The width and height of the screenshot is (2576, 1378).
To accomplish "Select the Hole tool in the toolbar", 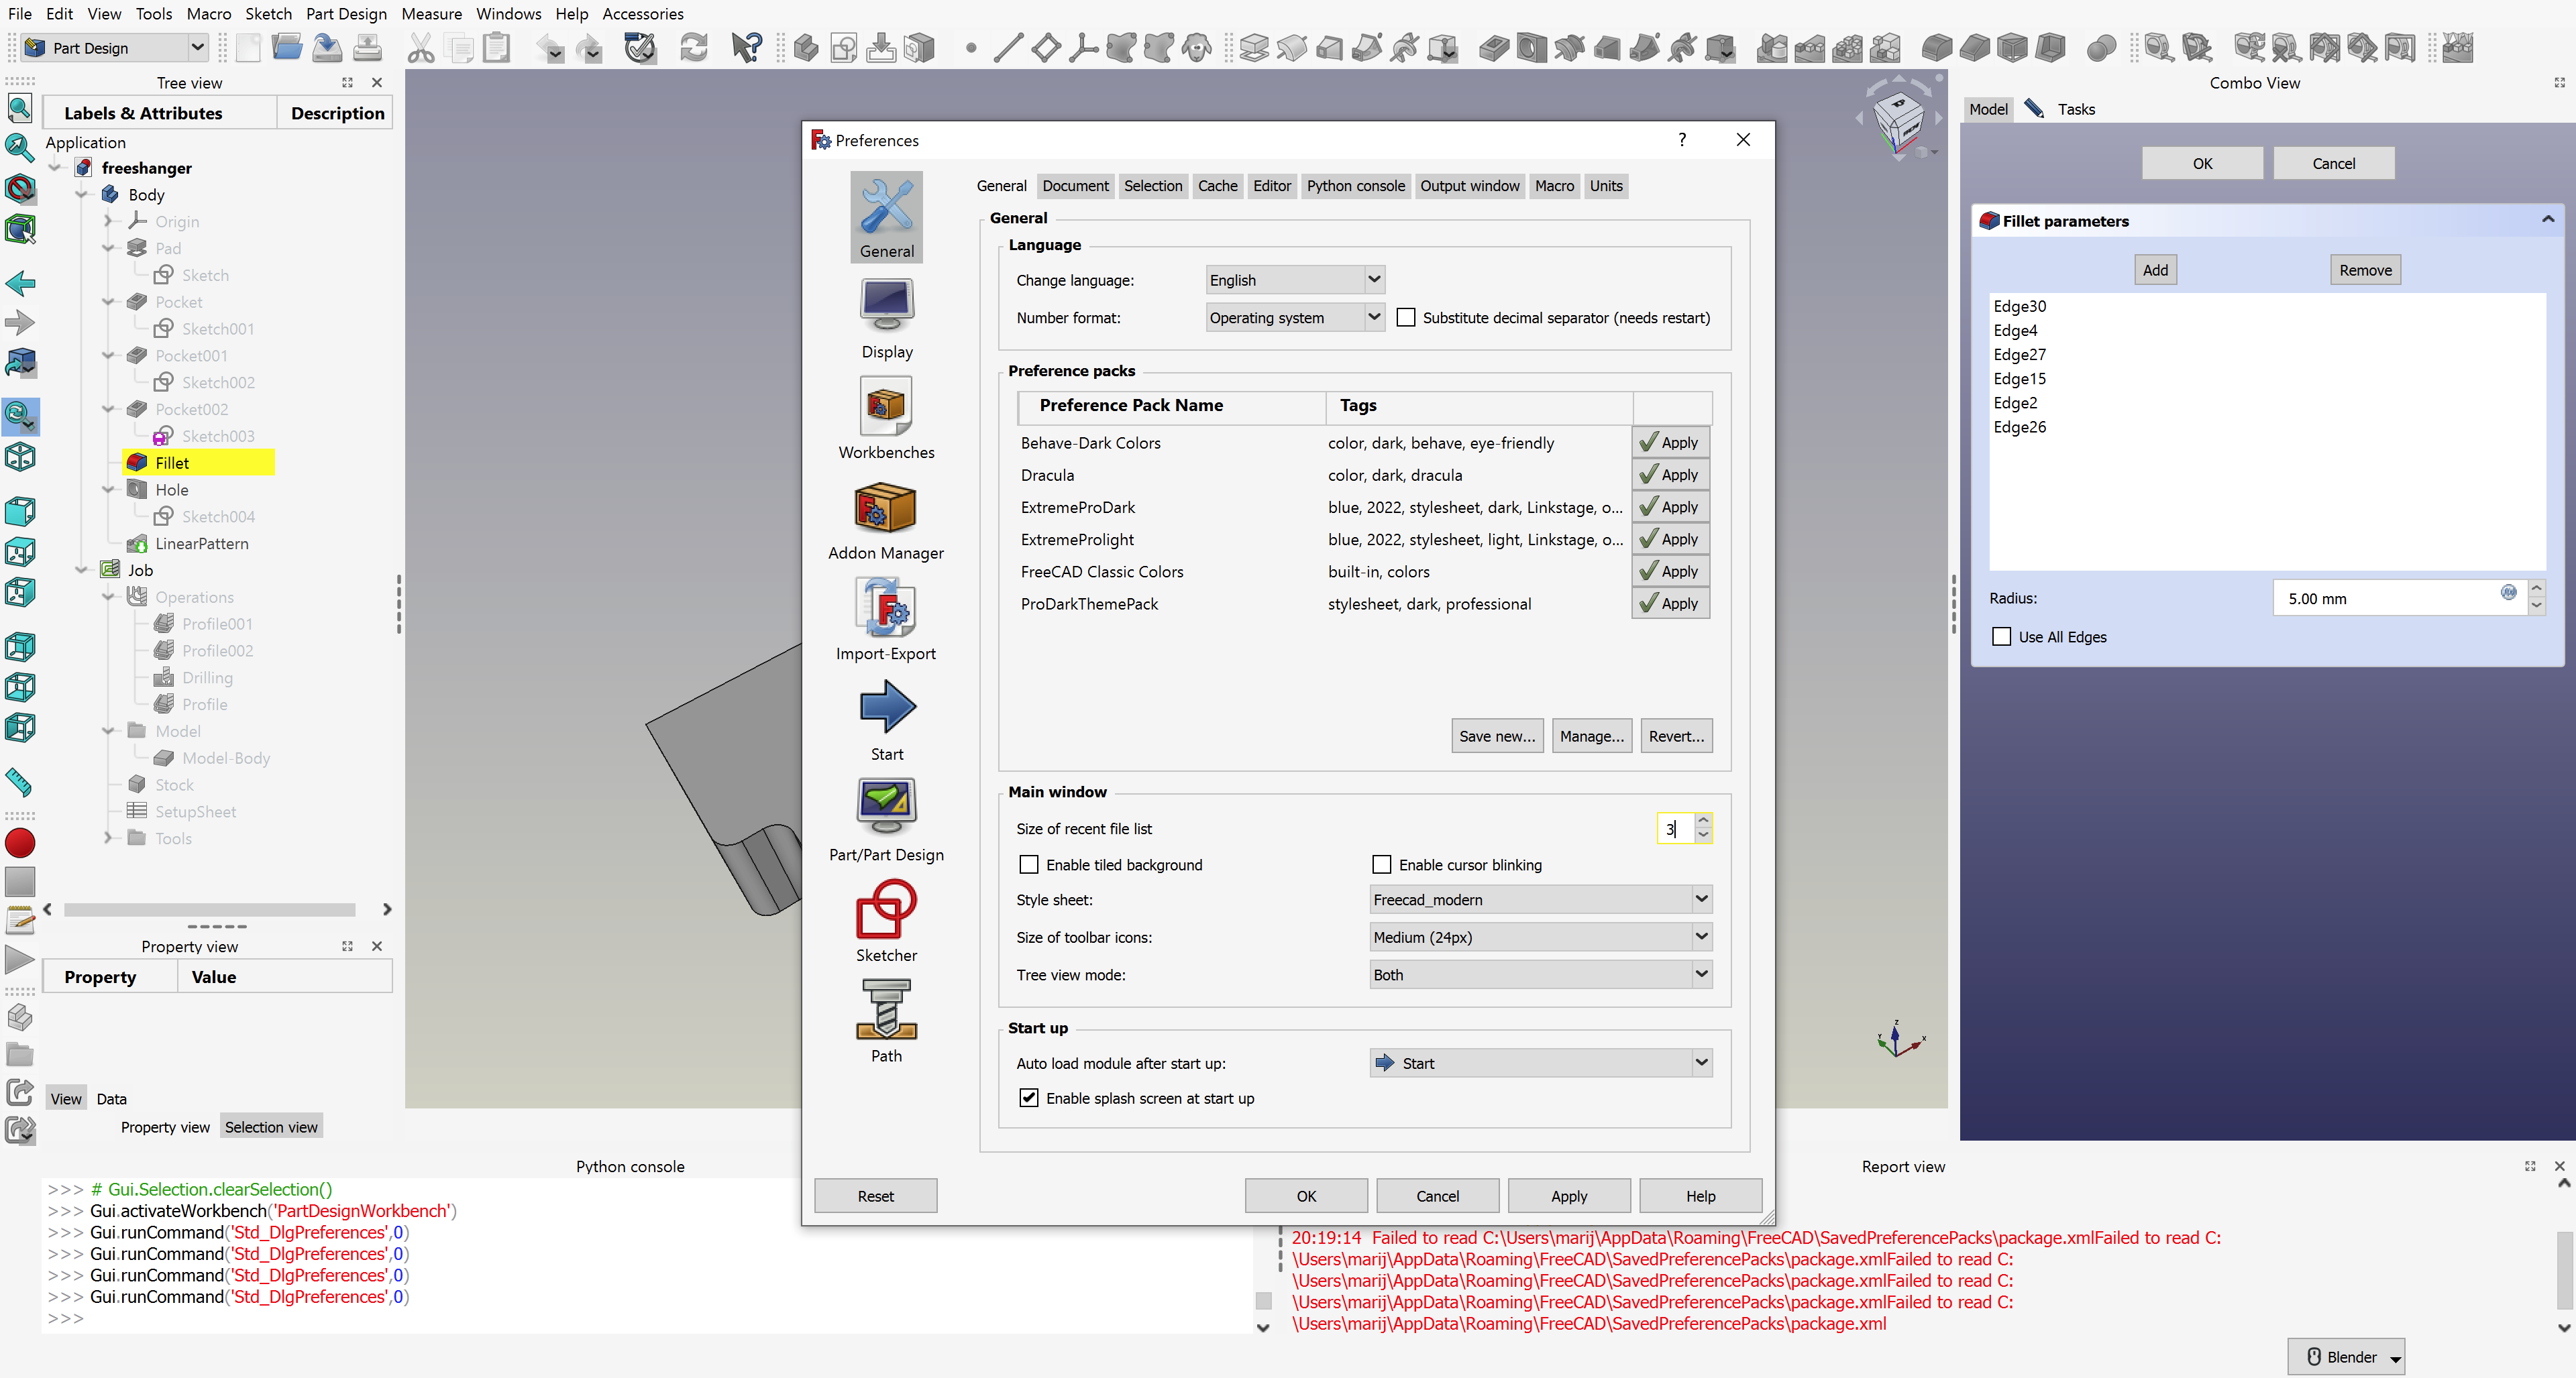I will point(1530,47).
